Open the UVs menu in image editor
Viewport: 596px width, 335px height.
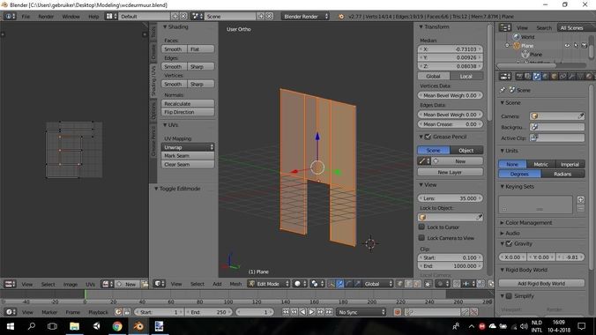[x=90, y=284]
